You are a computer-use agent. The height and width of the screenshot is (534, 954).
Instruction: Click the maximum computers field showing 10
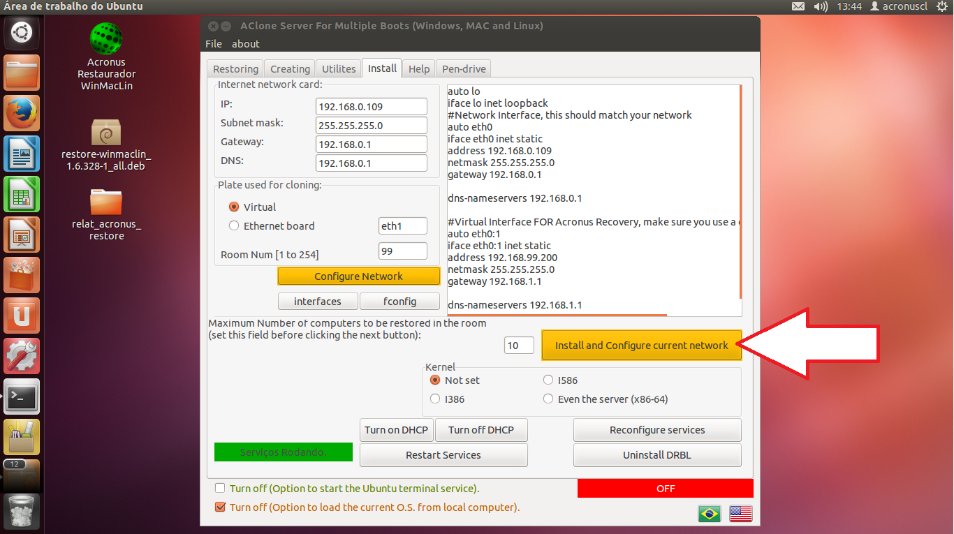coord(519,346)
